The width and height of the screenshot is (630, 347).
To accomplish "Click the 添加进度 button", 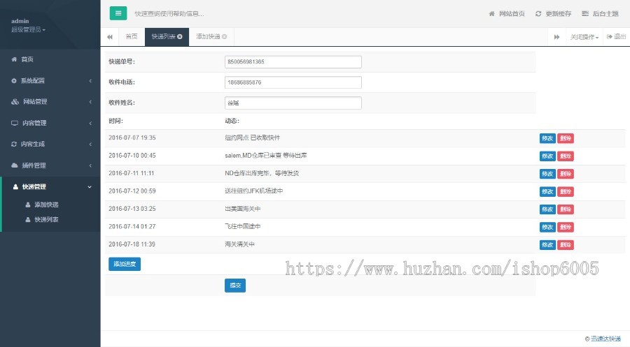I will click(125, 264).
